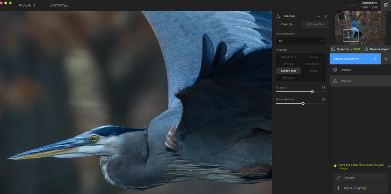
Task: Click the Remove object button
Action: [x=377, y=49]
